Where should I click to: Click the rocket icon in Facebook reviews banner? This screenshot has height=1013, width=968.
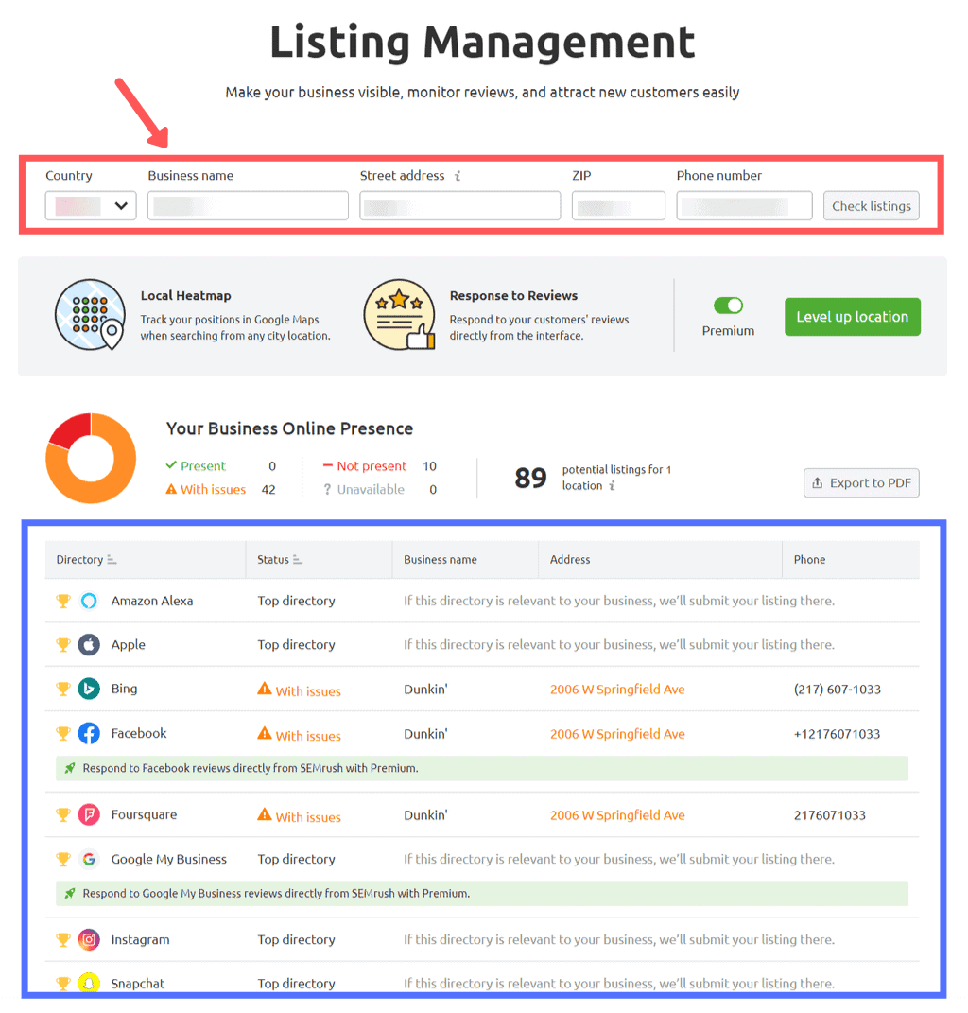pyautogui.click(x=70, y=768)
